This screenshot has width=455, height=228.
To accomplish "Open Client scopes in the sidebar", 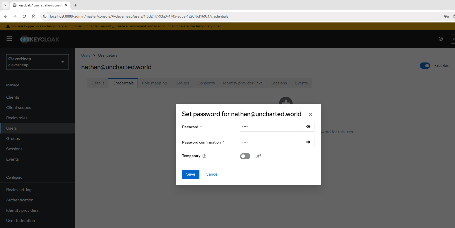I will coord(38,108).
